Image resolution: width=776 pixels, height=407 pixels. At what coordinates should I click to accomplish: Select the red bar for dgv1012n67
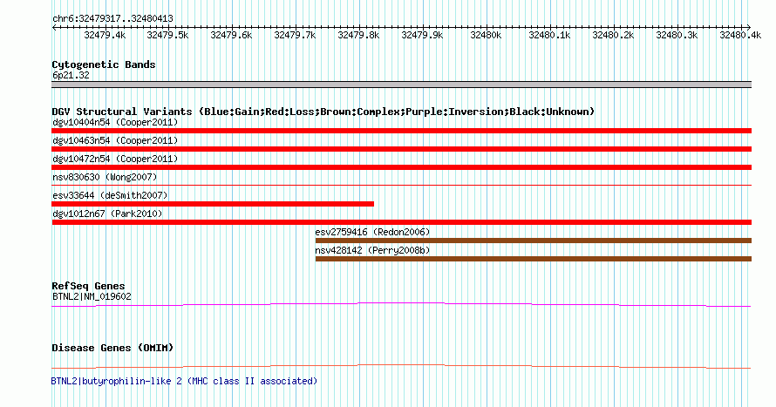(401, 222)
